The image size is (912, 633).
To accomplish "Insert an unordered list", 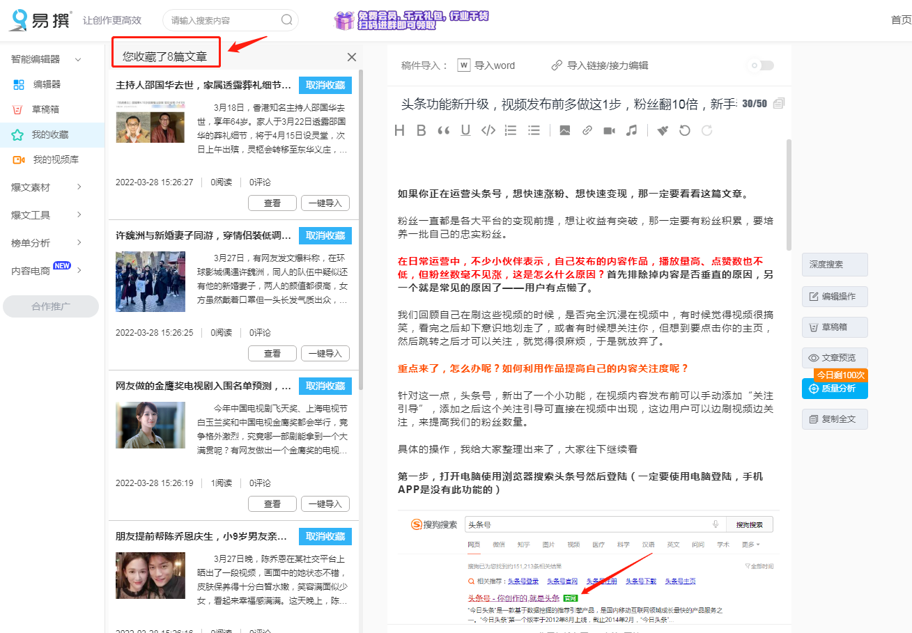I will (x=534, y=130).
